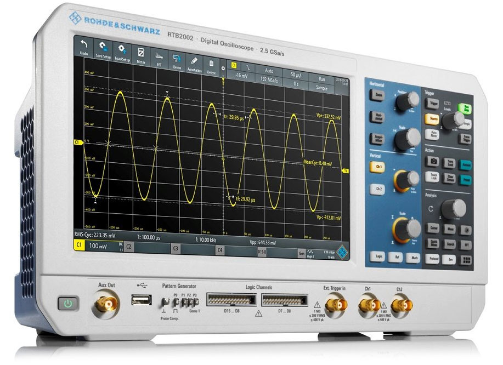Push the Auto Norm trigger mode key
Screen dimensions: 503x365
tap(432, 134)
